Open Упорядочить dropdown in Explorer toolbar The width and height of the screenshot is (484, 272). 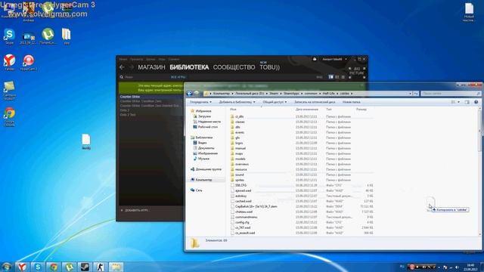(200, 102)
